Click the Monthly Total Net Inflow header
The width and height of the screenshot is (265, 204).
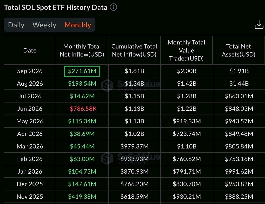coord(82,50)
